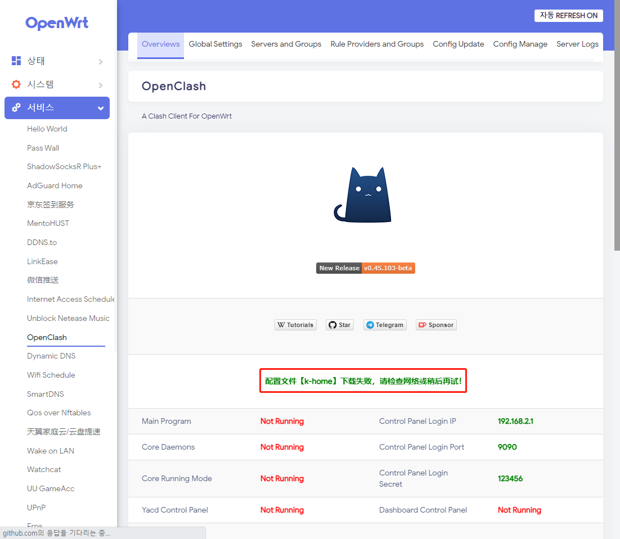Click the New Release version badge
This screenshot has height=539, width=620.
(365, 268)
